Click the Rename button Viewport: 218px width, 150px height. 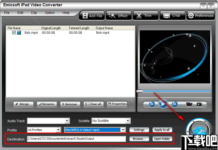pos(47,104)
